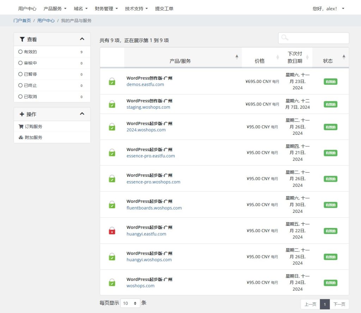The image size is (361, 313).
Task: Go to 下一页 in pagination
Action: pos(339,304)
